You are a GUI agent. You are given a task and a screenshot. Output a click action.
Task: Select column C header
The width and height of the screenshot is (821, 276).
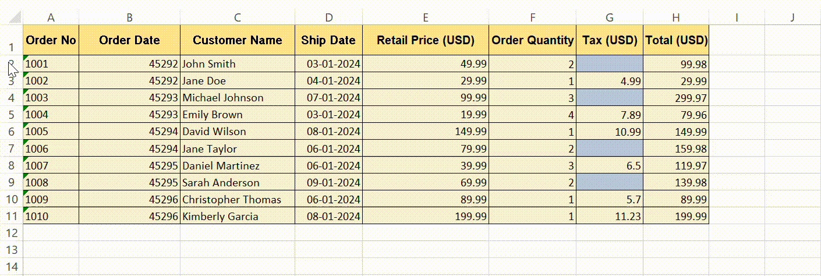(237, 17)
